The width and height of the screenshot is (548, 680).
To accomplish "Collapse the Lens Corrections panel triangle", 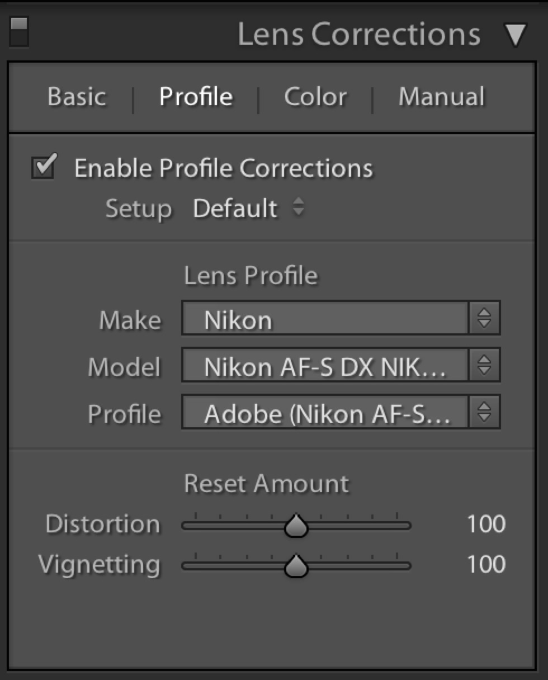I will pyautogui.click(x=516, y=34).
